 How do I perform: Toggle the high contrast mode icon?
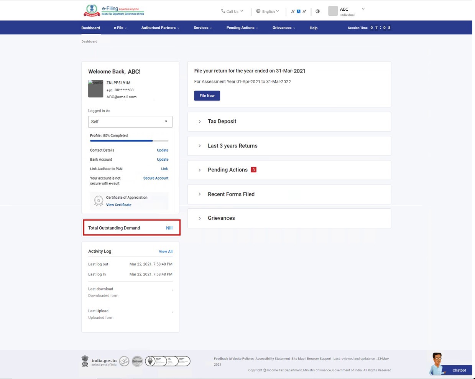tap(317, 11)
